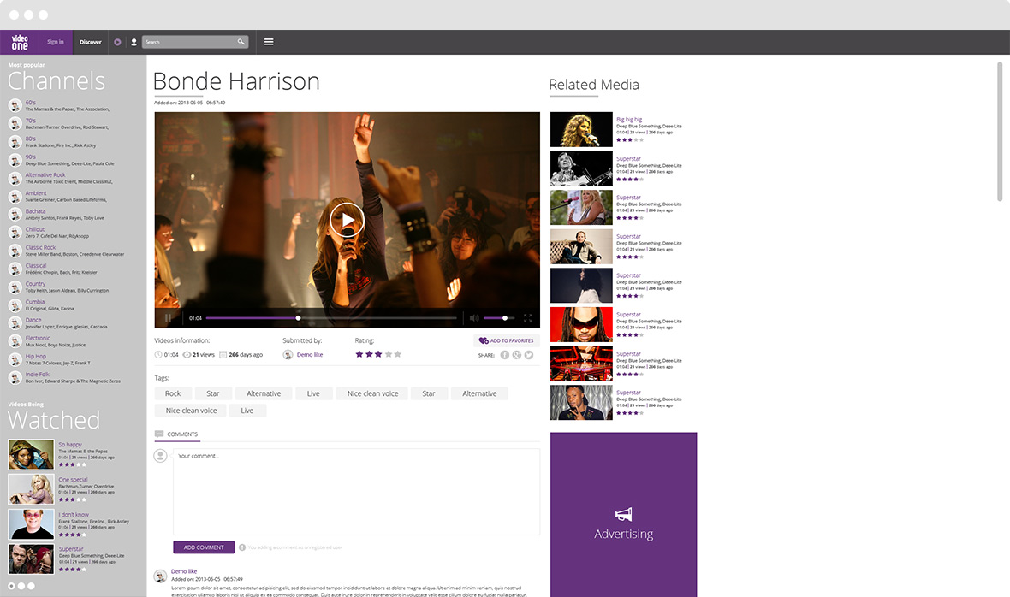
Task: Click the play button in the video center
Action: (x=347, y=221)
